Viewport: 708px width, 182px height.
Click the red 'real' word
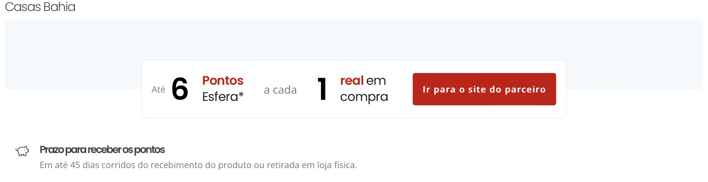point(352,80)
